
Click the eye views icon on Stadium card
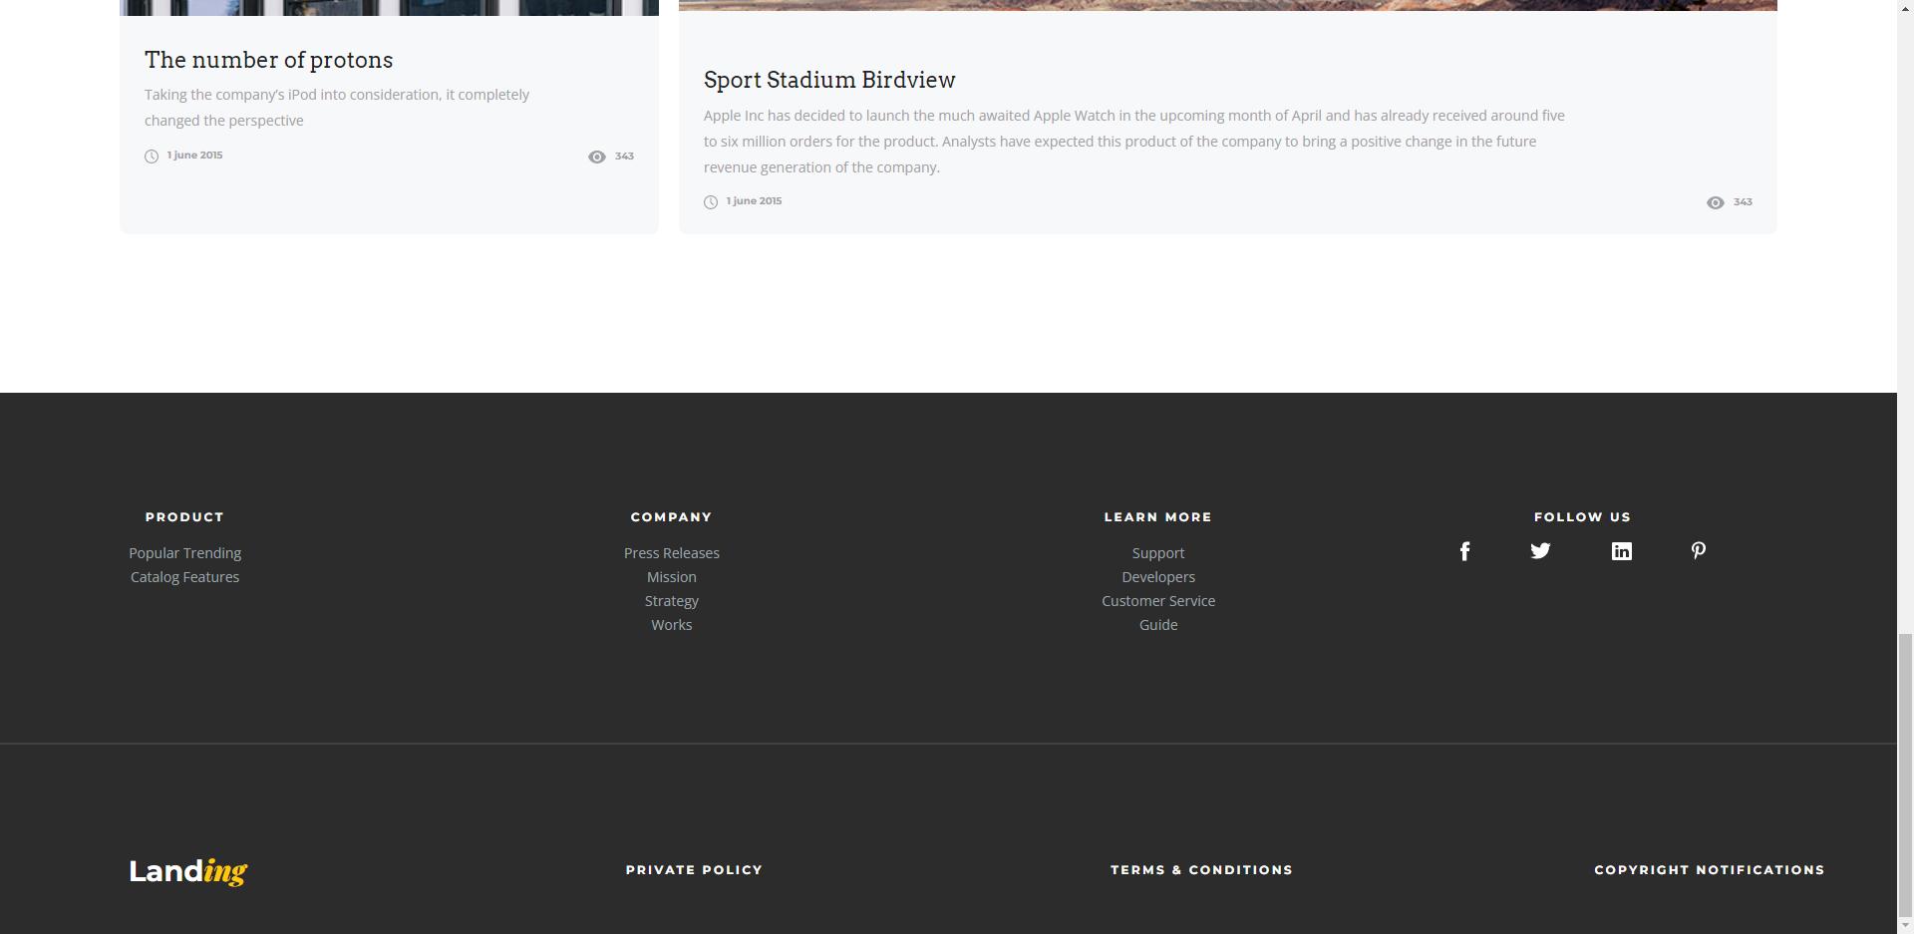pyautogui.click(x=1715, y=202)
